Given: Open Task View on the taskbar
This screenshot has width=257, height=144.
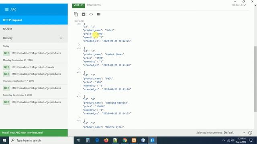Looking at the screenshot, I should [x=78, y=140].
